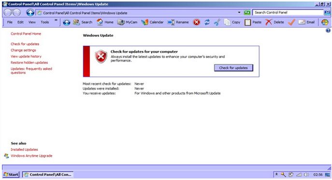Image resolution: width=332 pixels, height=180 pixels.
Task: Click the orange checkmark toolbar icon
Action: (291, 22)
